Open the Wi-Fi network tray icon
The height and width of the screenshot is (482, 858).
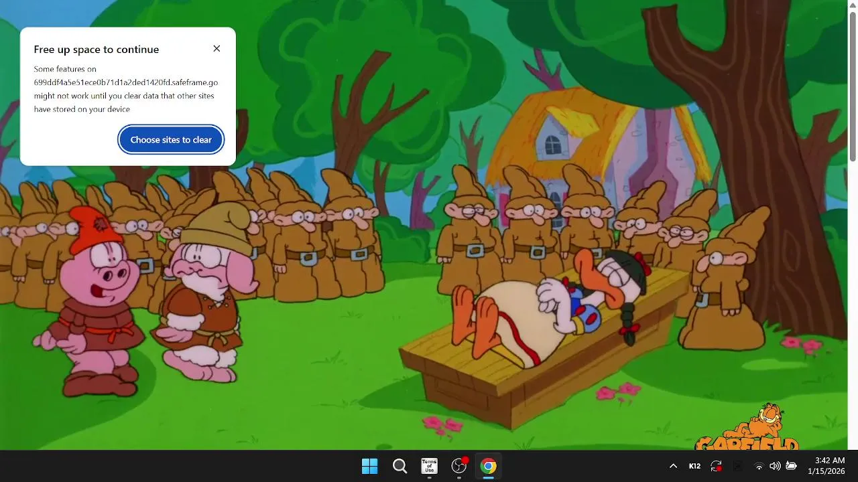[759, 466]
